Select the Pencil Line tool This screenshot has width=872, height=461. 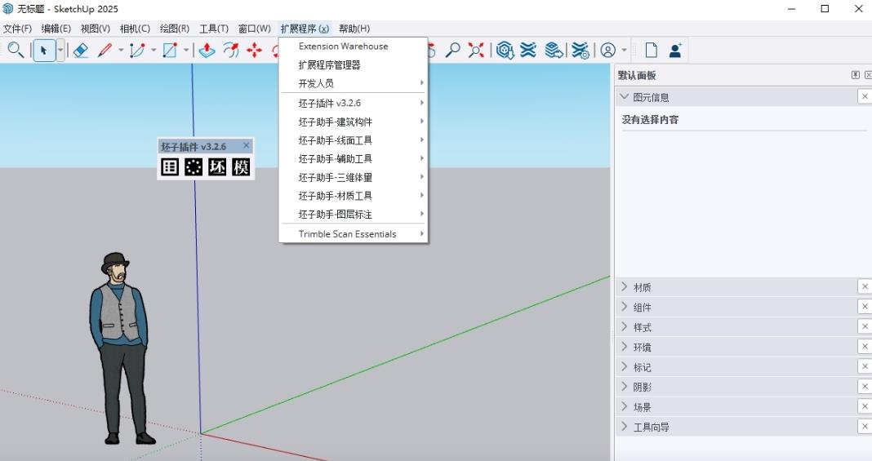105,50
